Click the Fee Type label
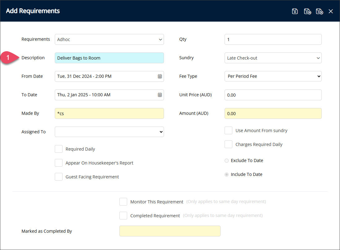Image resolution: width=340 pixels, height=250 pixels. pos(188,76)
